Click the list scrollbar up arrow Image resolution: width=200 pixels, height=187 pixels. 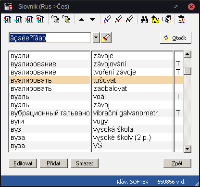(x=187, y=54)
